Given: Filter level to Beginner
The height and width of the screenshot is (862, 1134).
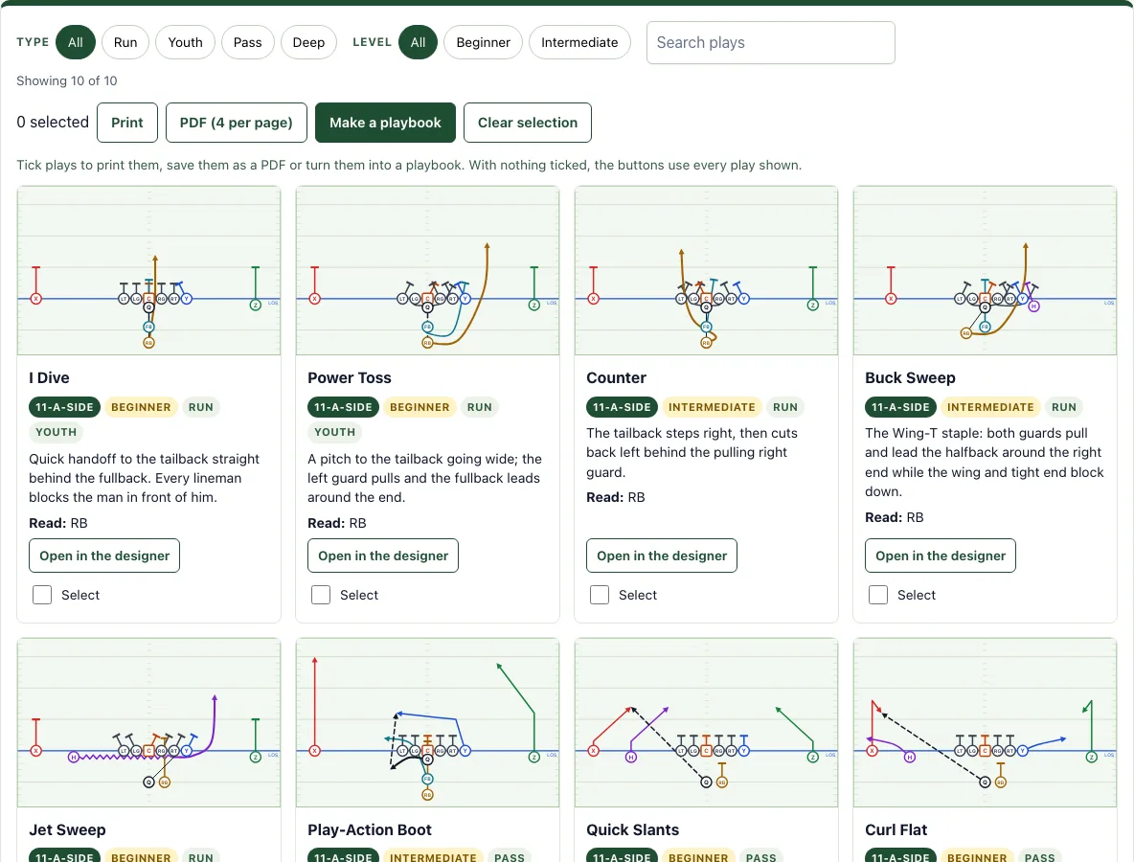Looking at the screenshot, I should pos(483,43).
